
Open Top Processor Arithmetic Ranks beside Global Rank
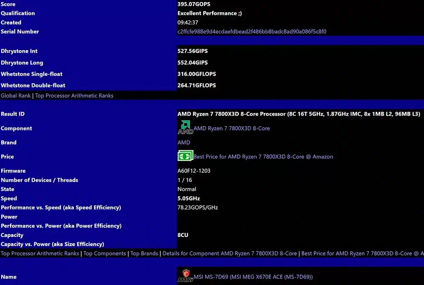[74, 95]
